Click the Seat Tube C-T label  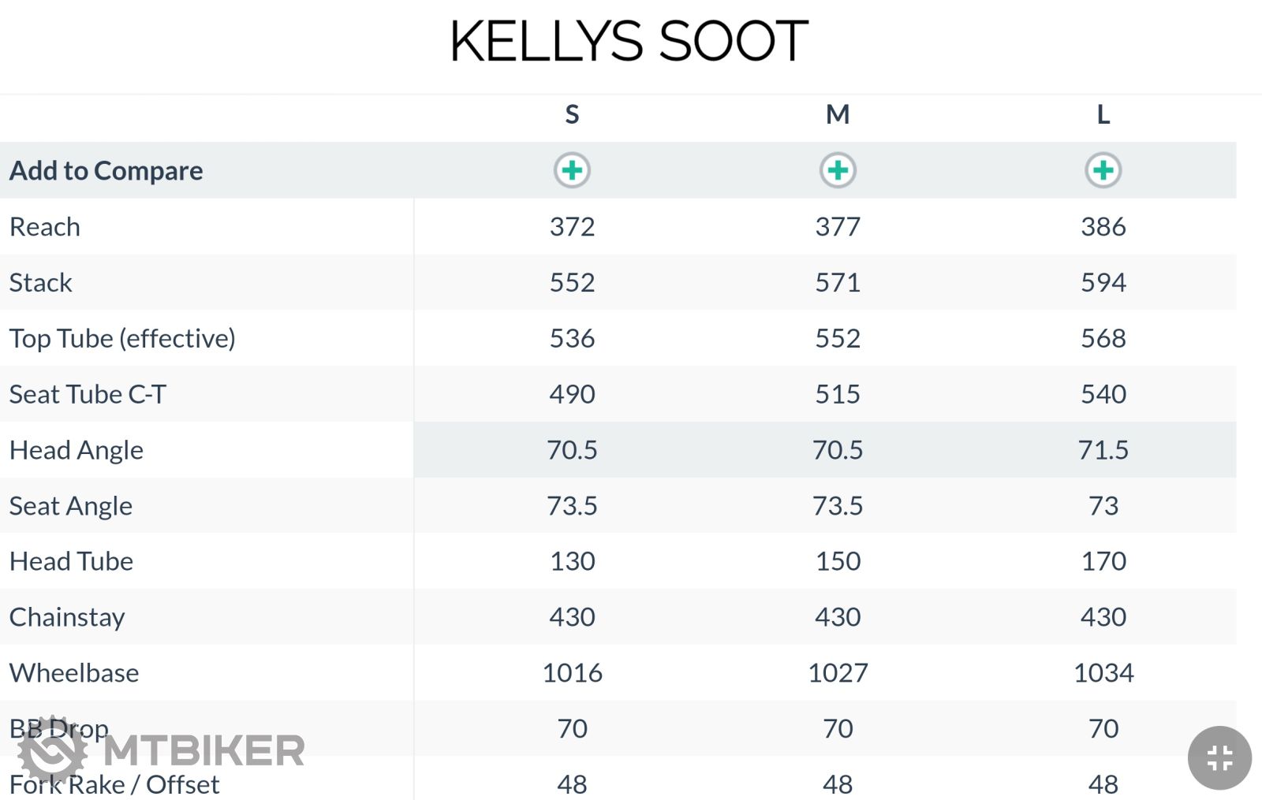88,394
